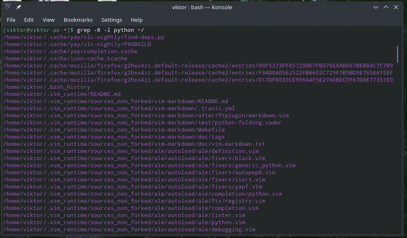Click the Konsole application icon in title bar

(x=8, y=7)
